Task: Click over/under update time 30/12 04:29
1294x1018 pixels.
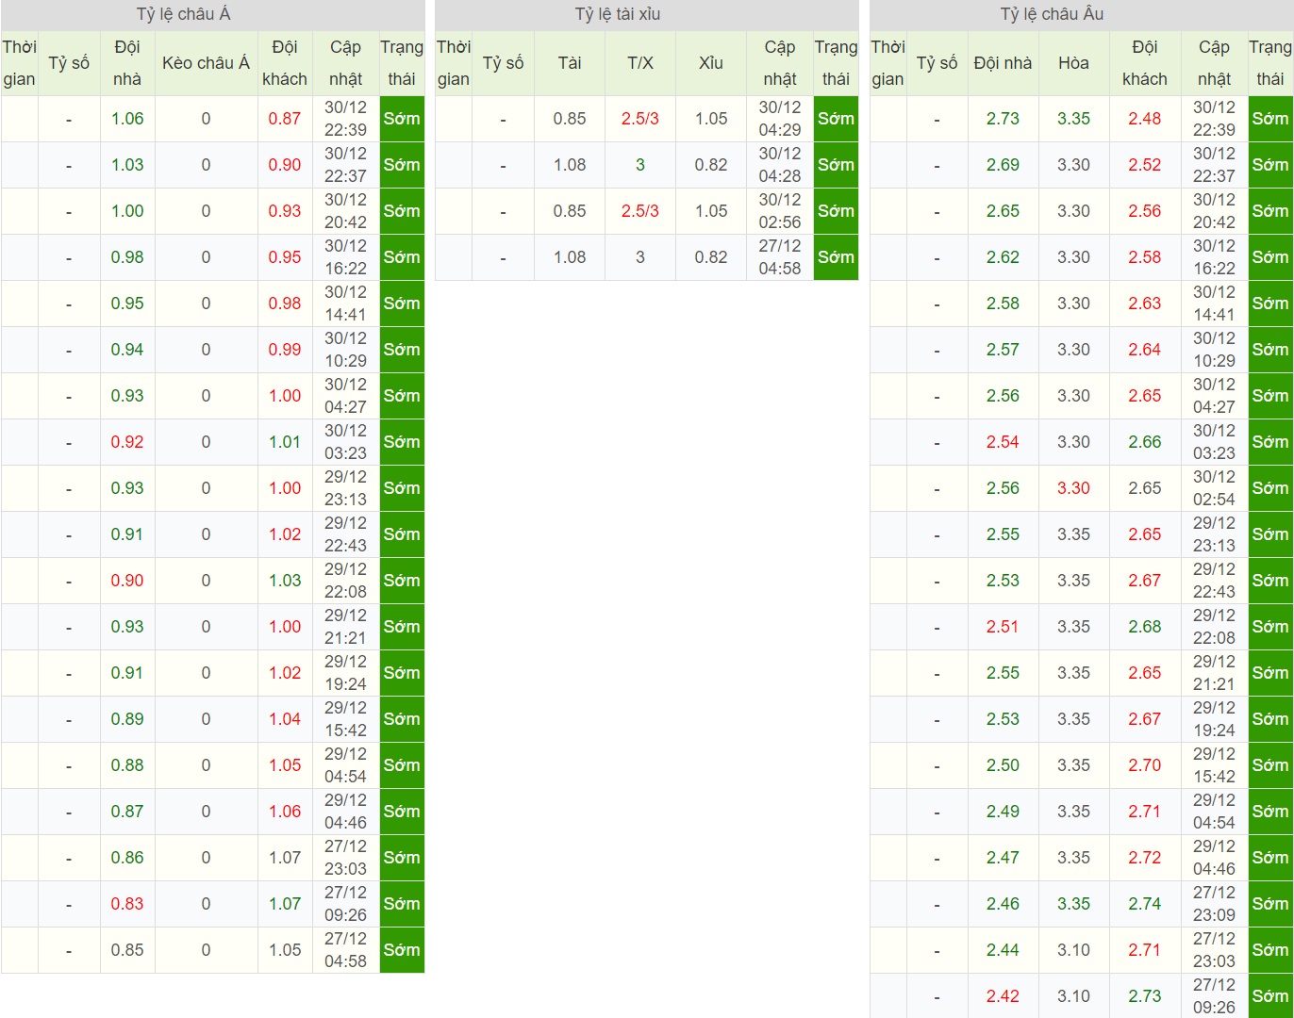Action: 780,119
